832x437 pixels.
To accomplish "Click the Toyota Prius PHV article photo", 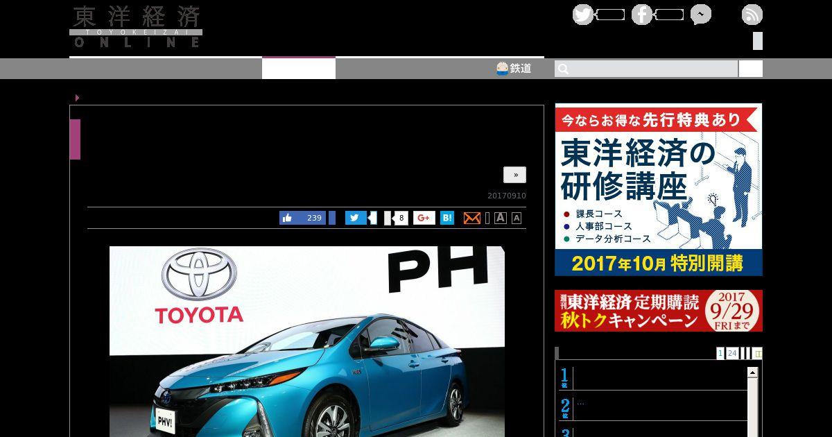I will [307, 341].
